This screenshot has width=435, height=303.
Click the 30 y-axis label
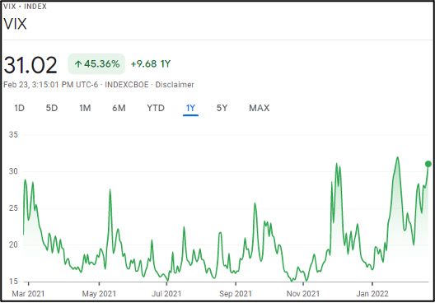click(x=13, y=171)
